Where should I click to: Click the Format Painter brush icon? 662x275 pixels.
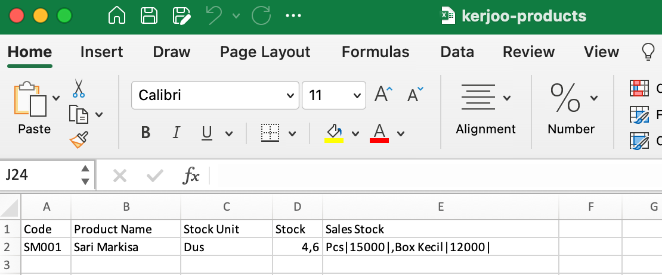[79, 140]
